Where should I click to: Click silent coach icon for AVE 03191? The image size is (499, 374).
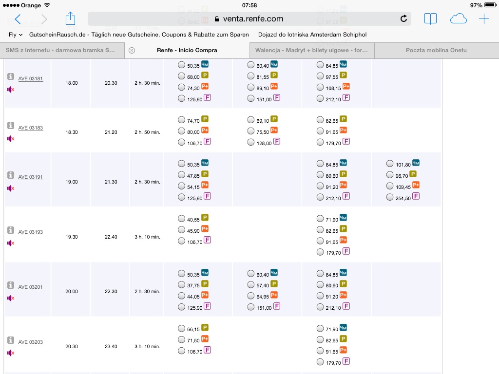point(11,188)
